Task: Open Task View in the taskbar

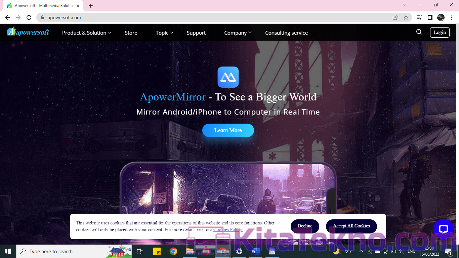Action: point(140,251)
